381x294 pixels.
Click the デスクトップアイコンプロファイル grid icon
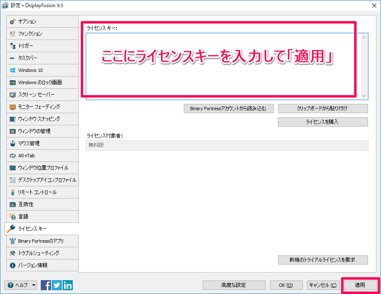(13, 180)
